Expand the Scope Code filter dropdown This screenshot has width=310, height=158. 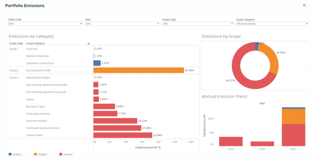(198, 24)
